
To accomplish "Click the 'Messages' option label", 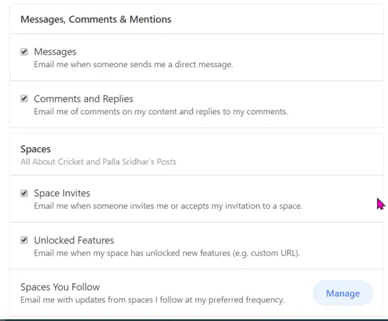I will tap(55, 52).
